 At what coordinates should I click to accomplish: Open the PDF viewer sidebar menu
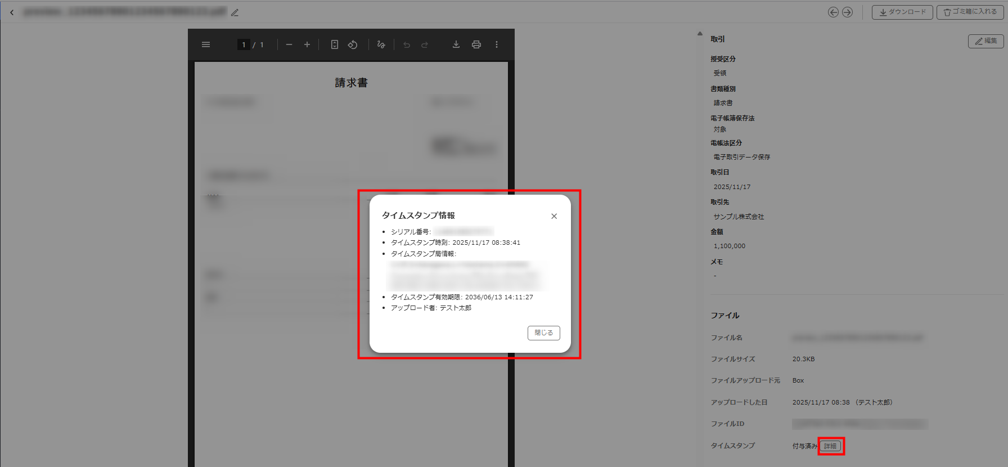[206, 44]
